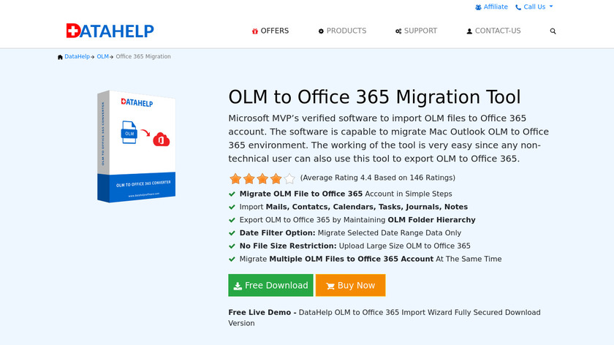Screen dimensions: 614x345
Task: Click checkmark beside Import Mails feature
Action: pyautogui.click(x=232, y=207)
